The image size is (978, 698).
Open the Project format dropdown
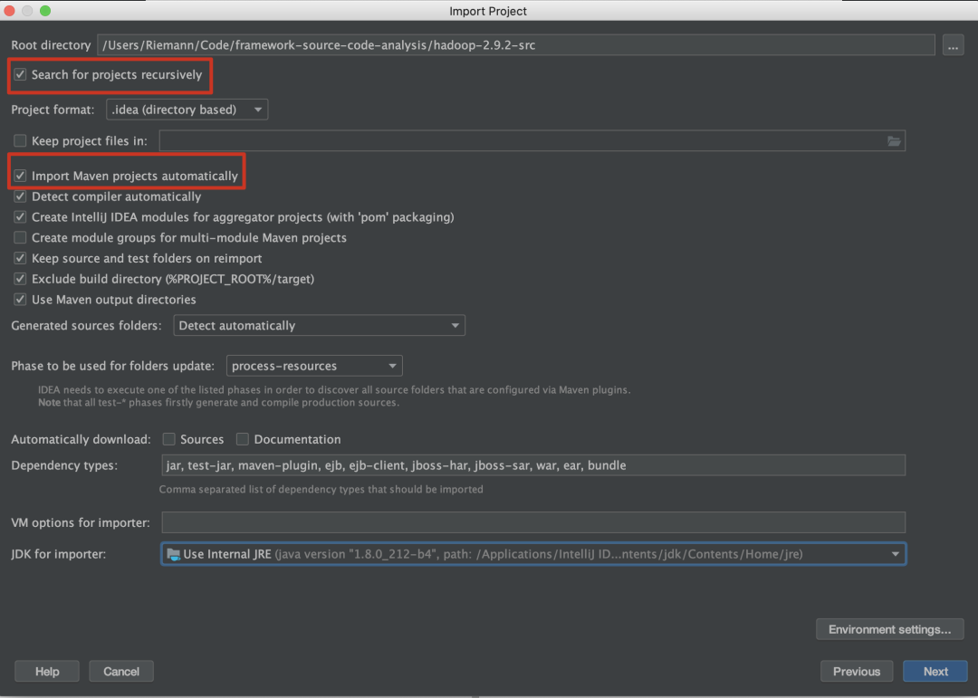pos(187,110)
